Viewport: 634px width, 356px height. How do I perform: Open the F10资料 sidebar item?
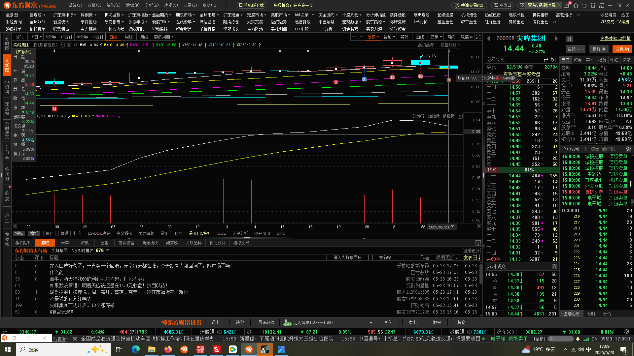7,87
